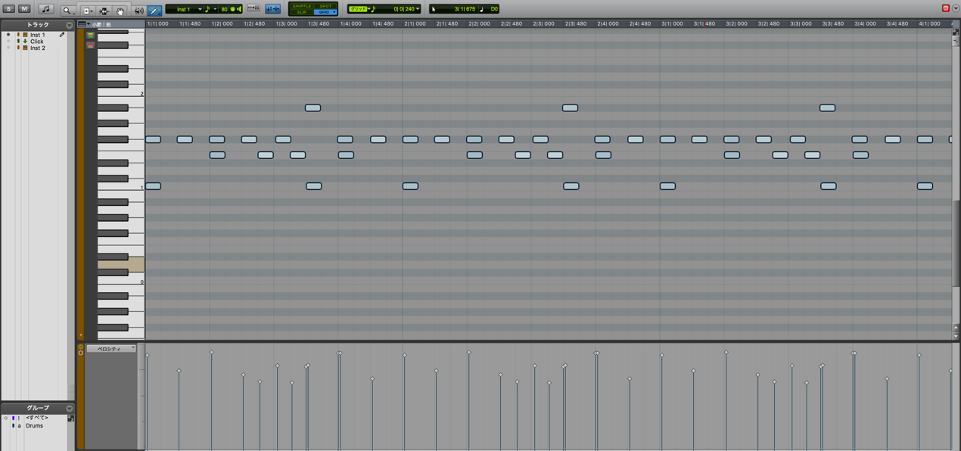Toggle the Mute (M) button
This screenshot has height=451, width=961.
pos(25,9)
